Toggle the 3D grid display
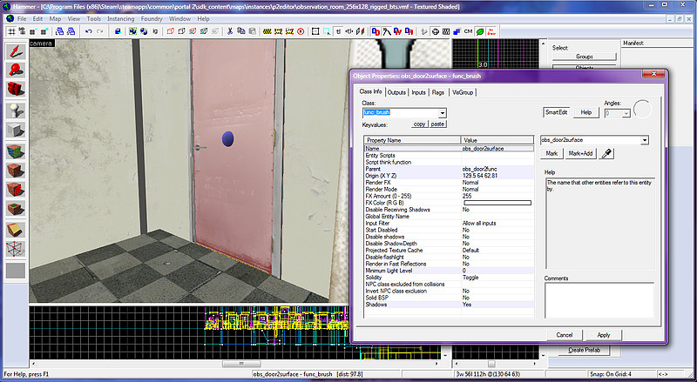 [22, 31]
